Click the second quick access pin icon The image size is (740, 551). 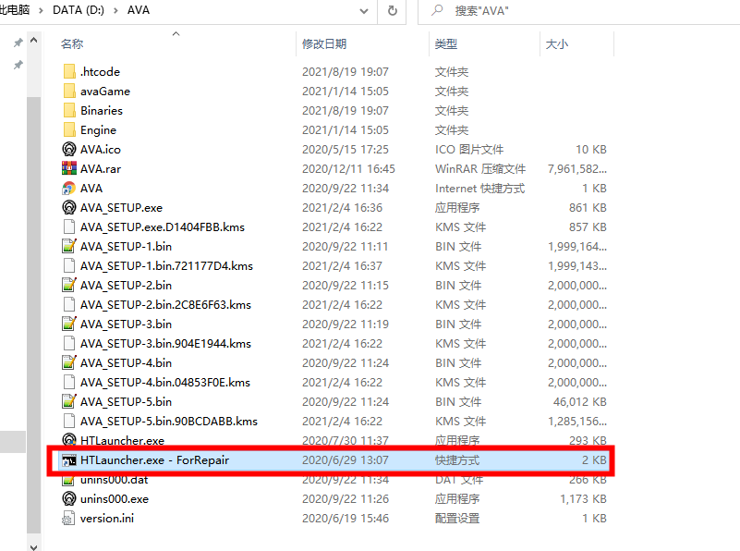coord(18,65)
